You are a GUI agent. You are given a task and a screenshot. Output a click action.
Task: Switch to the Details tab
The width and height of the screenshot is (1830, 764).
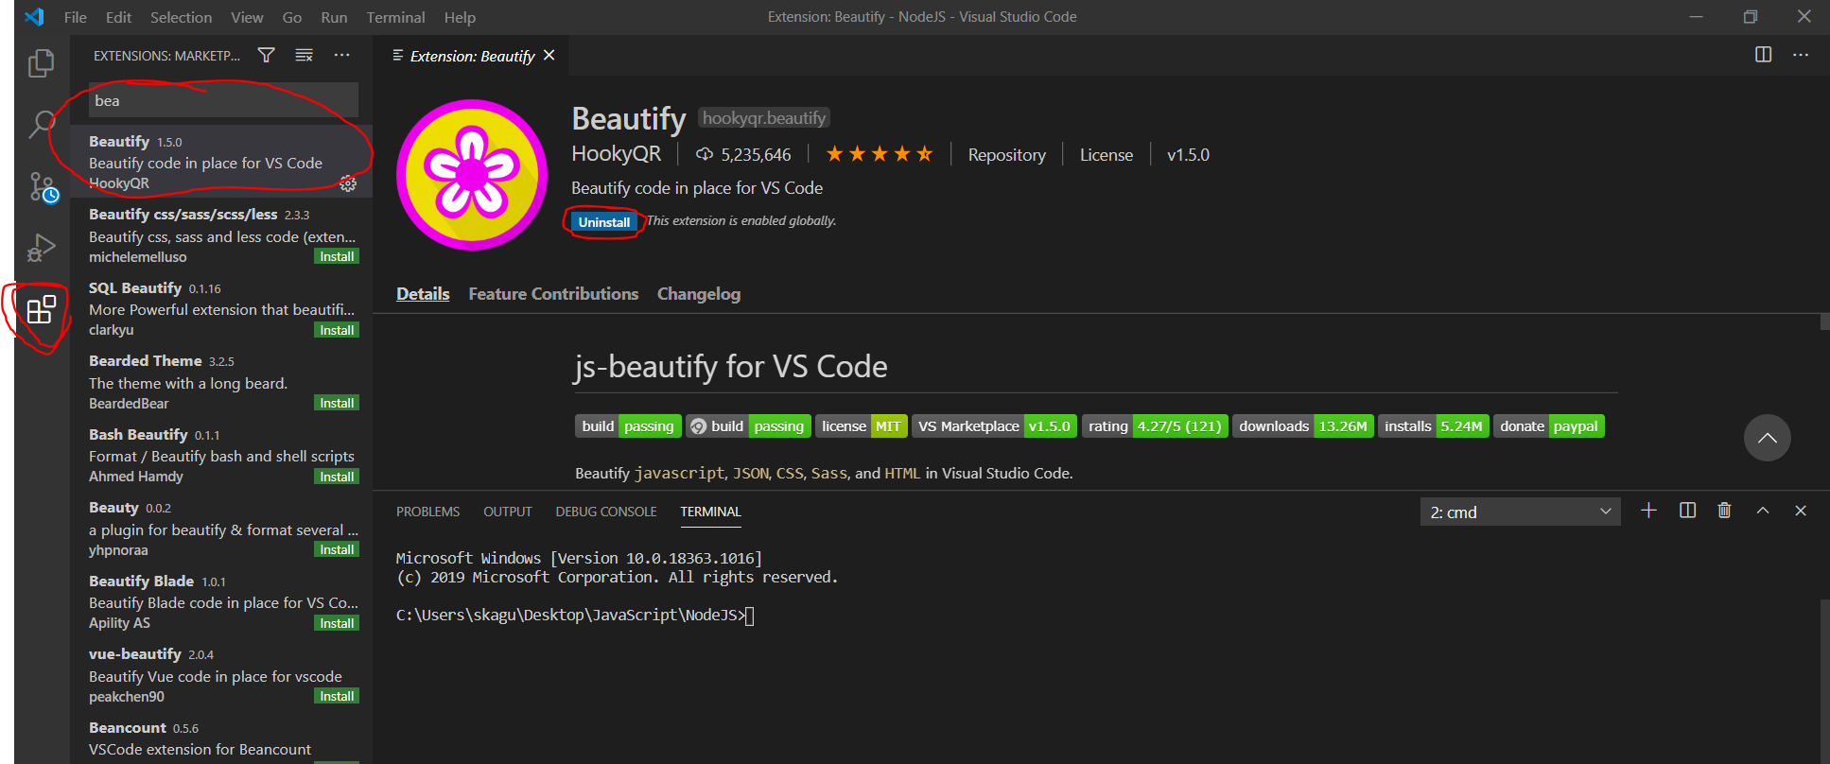pos(423,294)
